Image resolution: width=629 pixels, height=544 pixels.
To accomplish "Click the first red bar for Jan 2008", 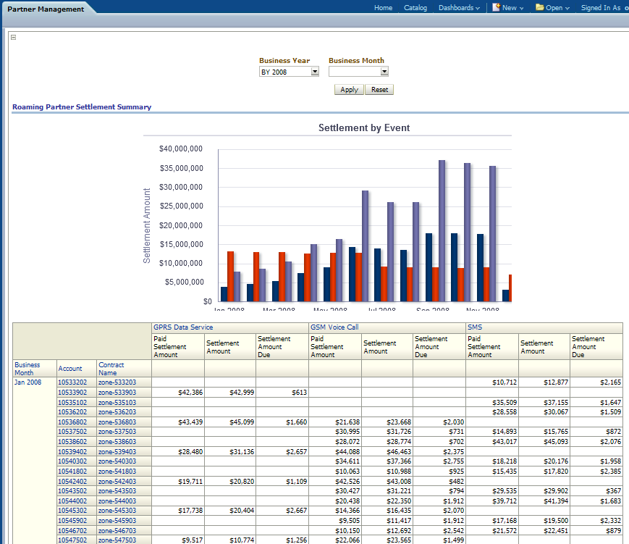I will point(231,277).
